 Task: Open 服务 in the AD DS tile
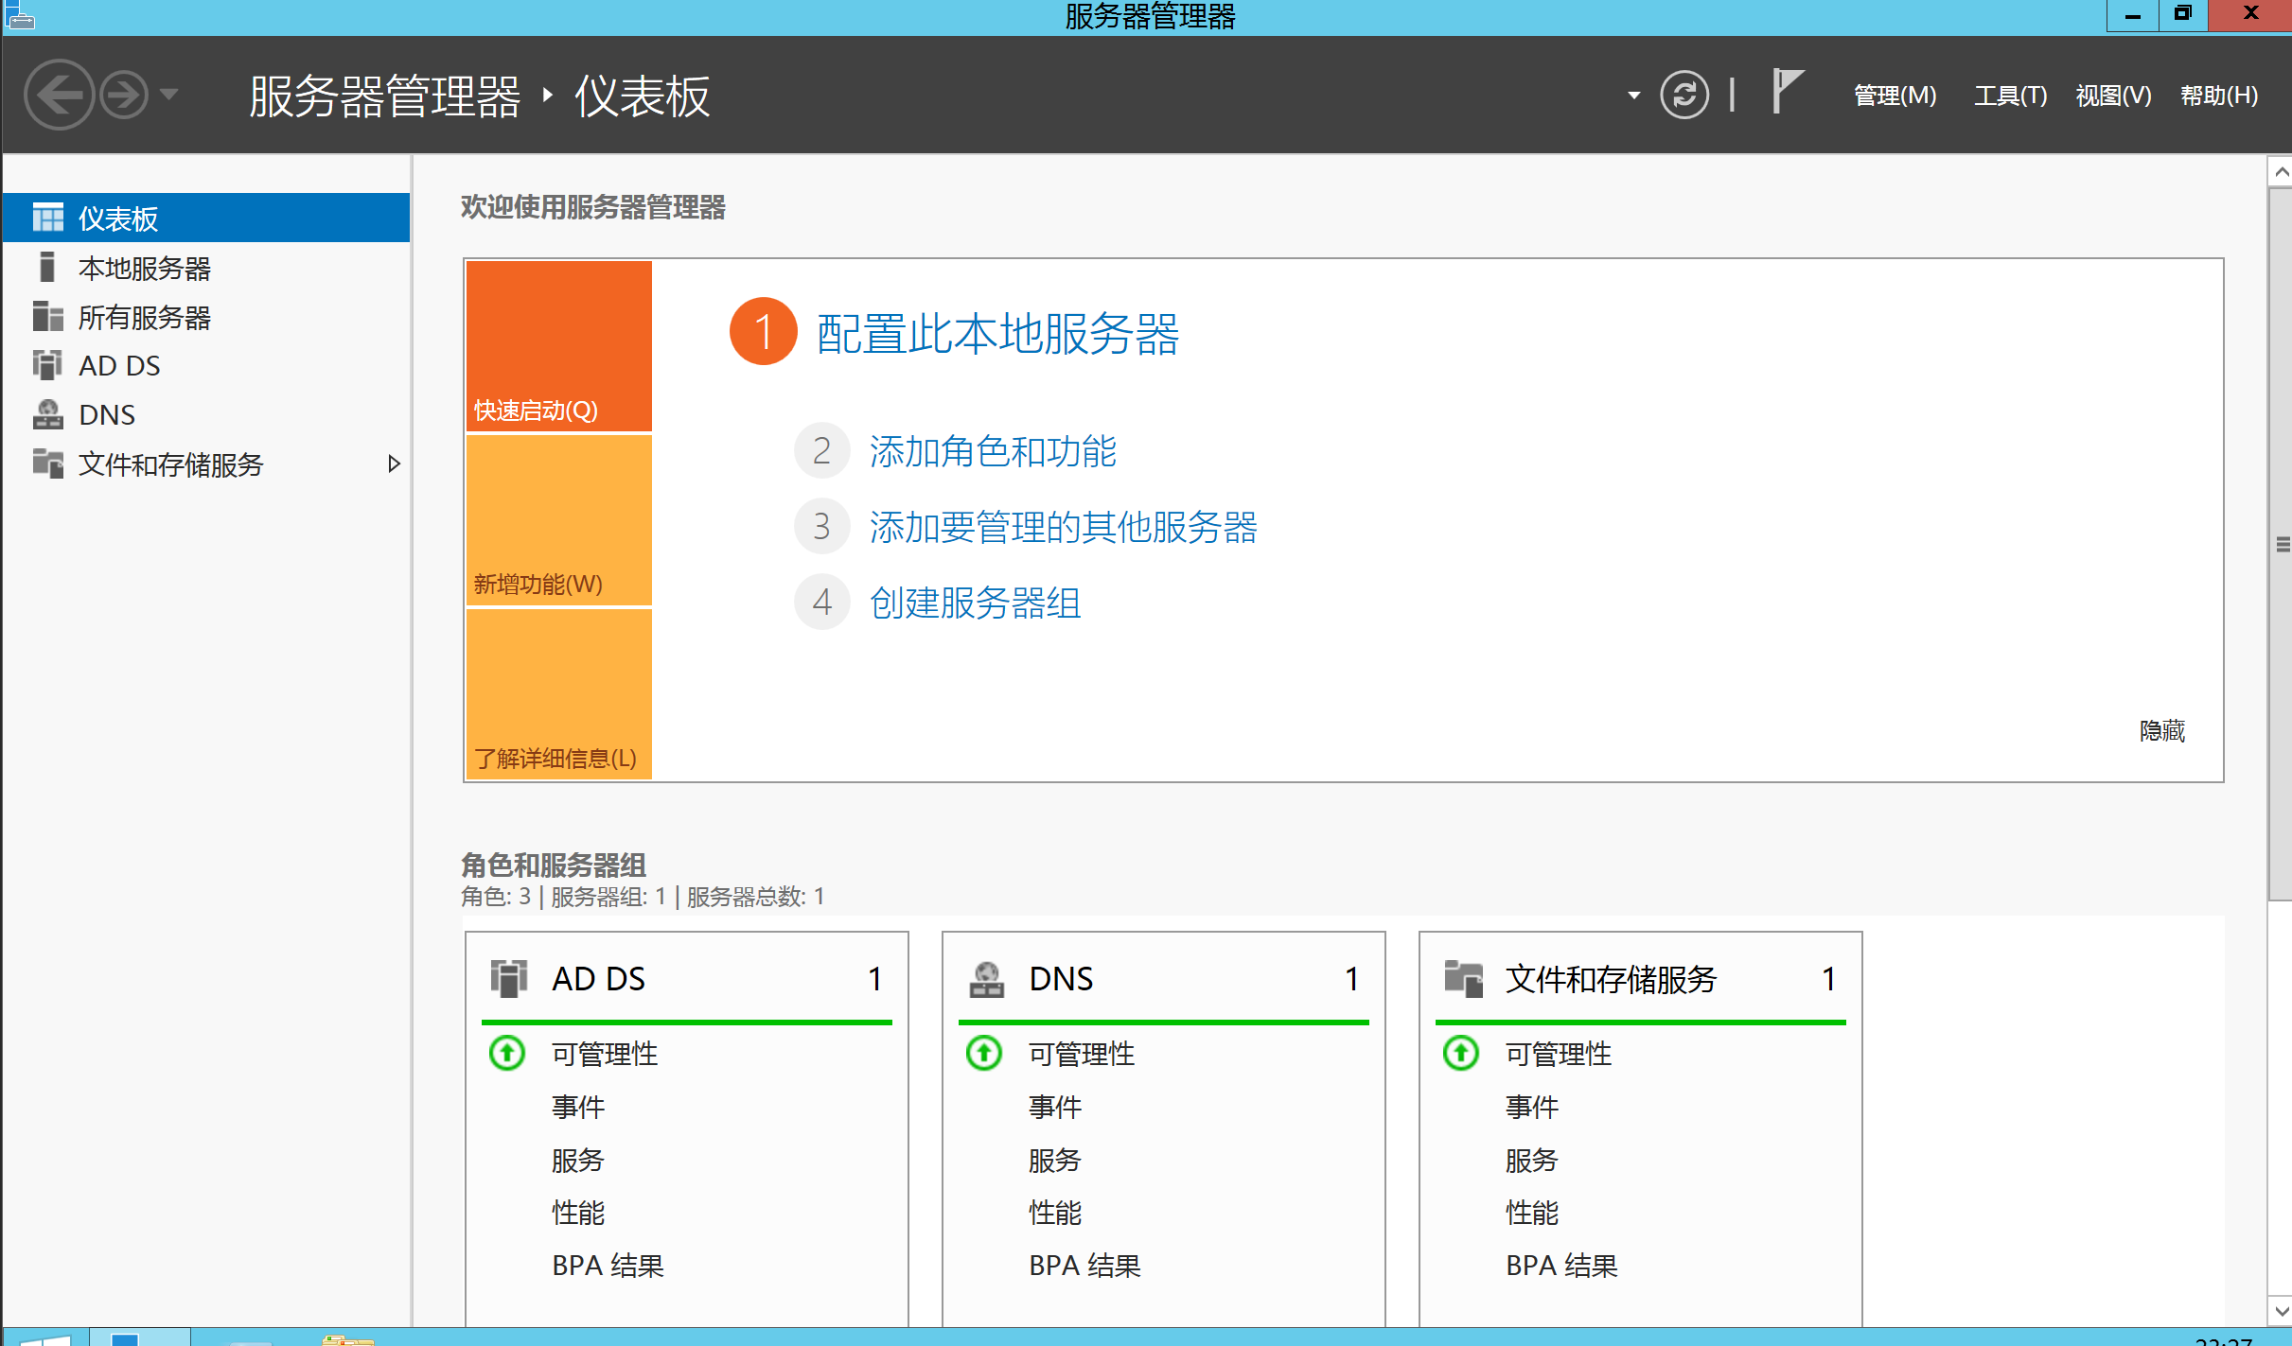coord(578,1160)
